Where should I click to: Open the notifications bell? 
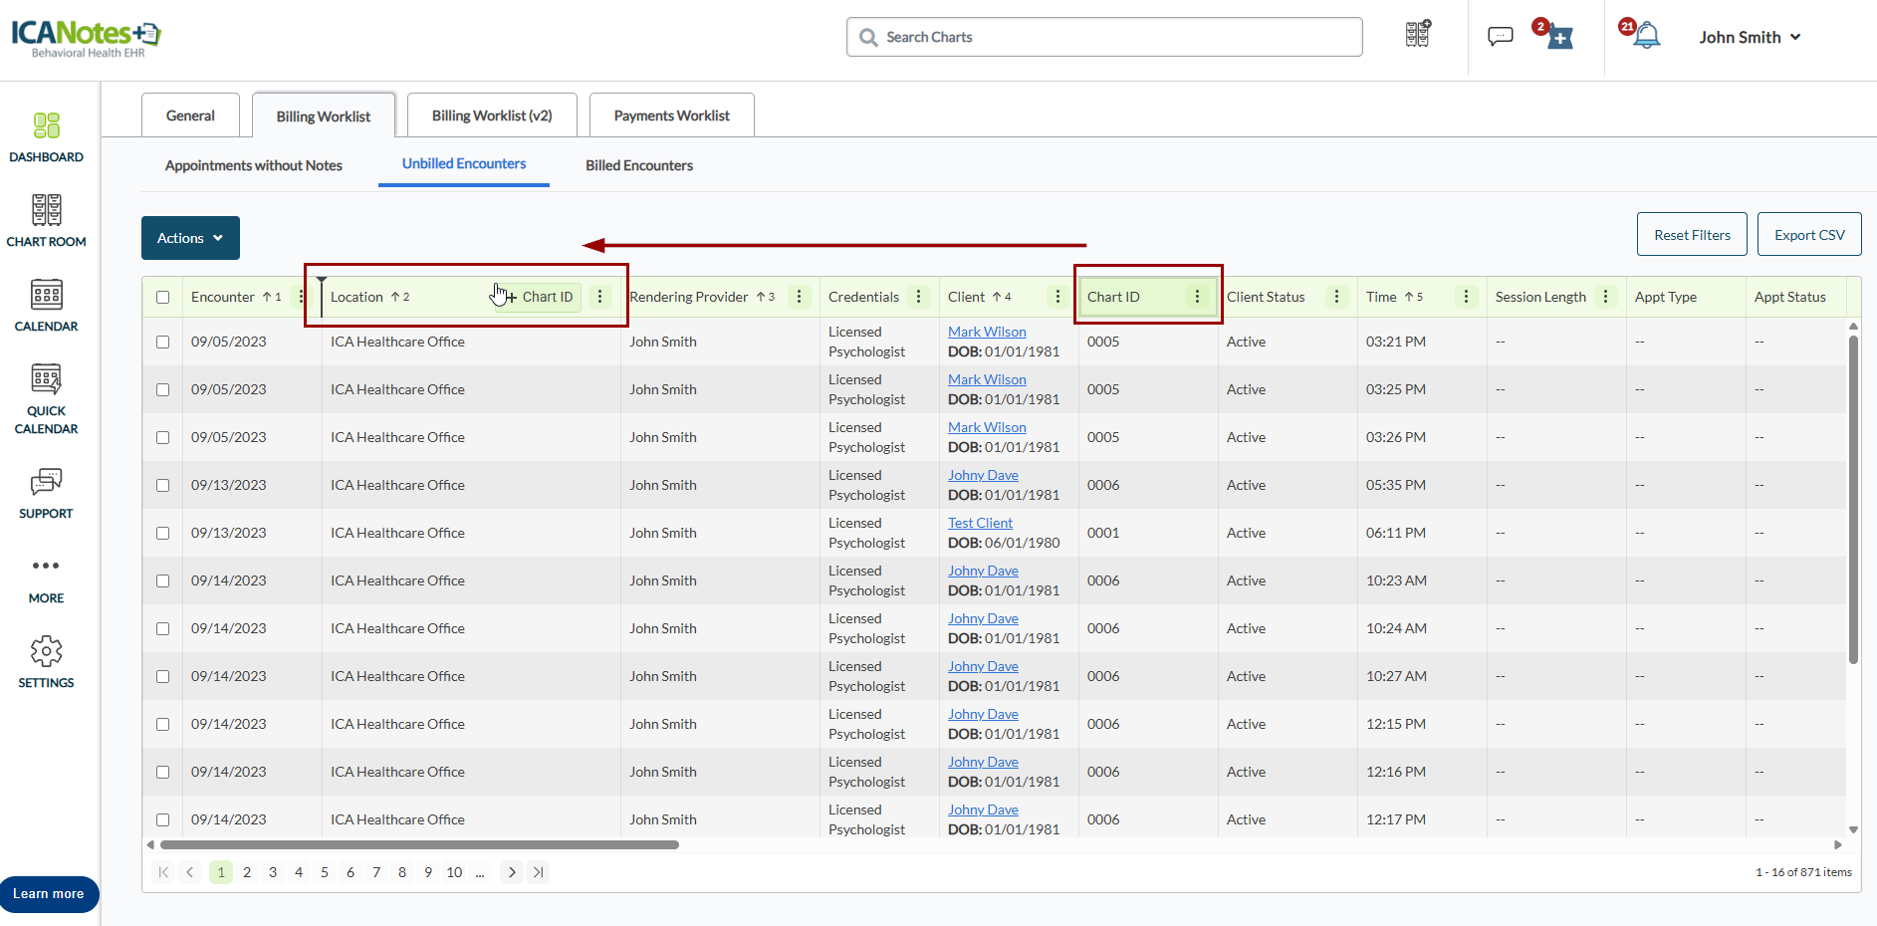tap(1646, 37)
